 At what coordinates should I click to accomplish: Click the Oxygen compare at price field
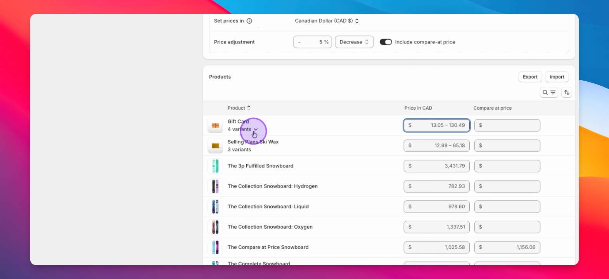click(507, 227)
